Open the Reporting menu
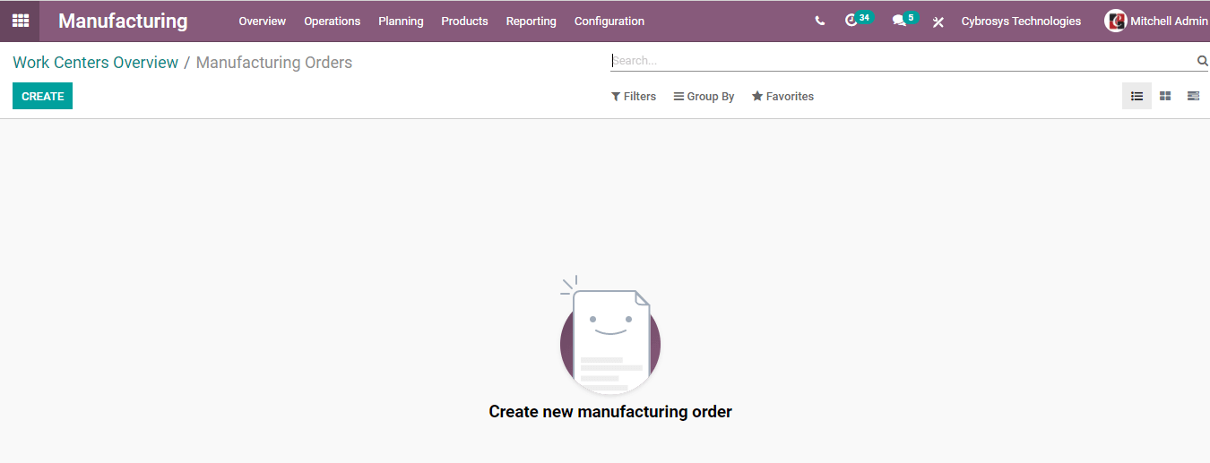The image size is (1210, 463). pos(532,21)
